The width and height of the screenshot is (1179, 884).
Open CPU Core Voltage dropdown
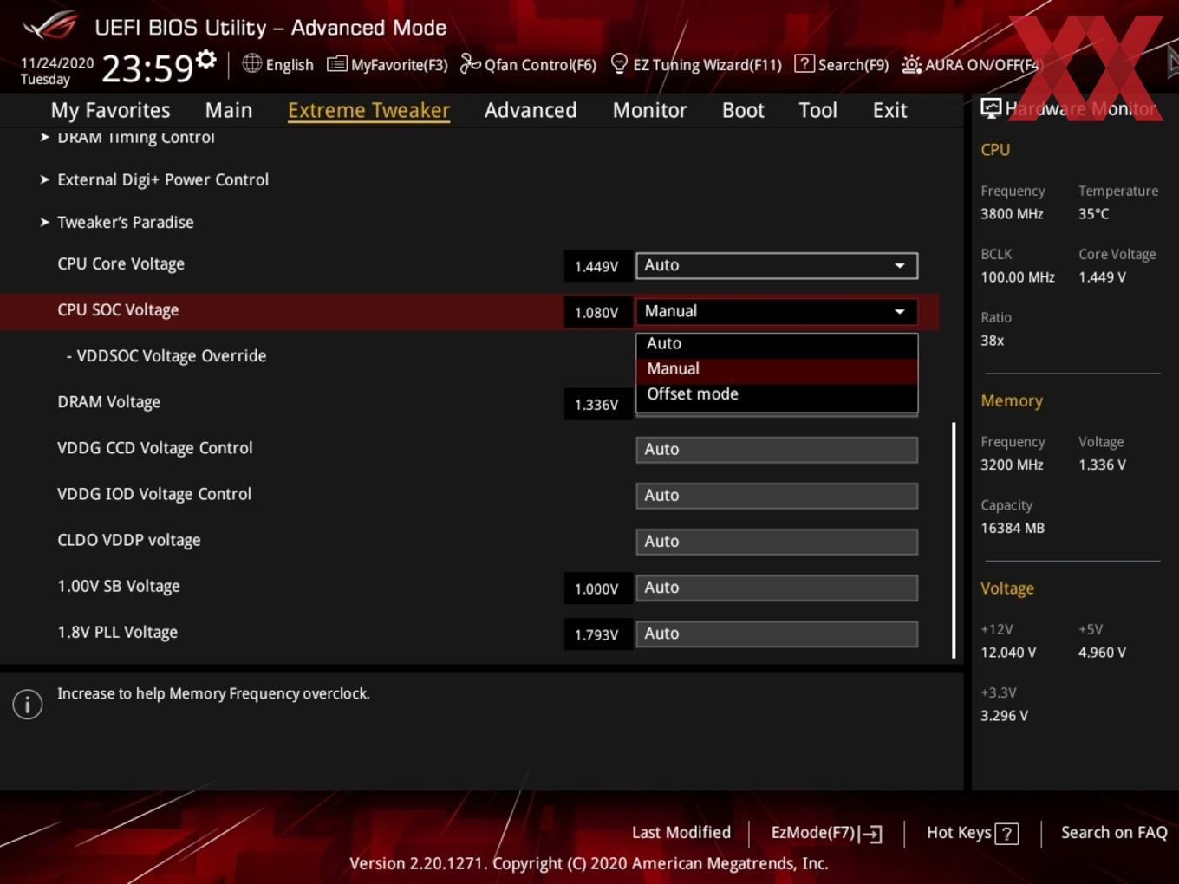point(777,265)
